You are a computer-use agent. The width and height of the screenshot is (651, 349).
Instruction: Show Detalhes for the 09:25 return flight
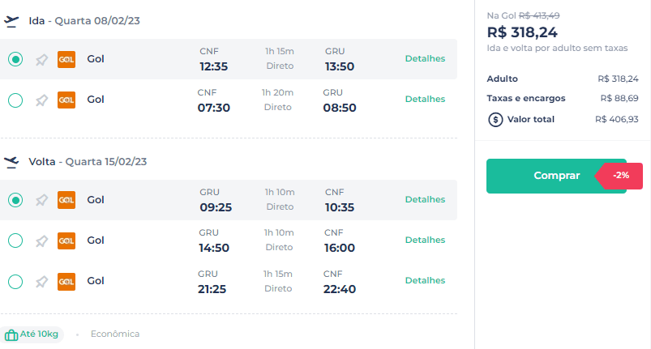tap(425, 199)
